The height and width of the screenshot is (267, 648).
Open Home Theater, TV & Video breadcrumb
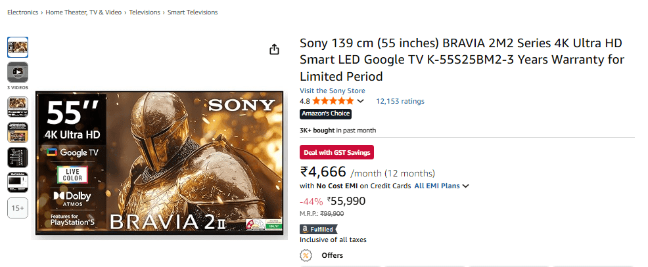coord(83,12)
